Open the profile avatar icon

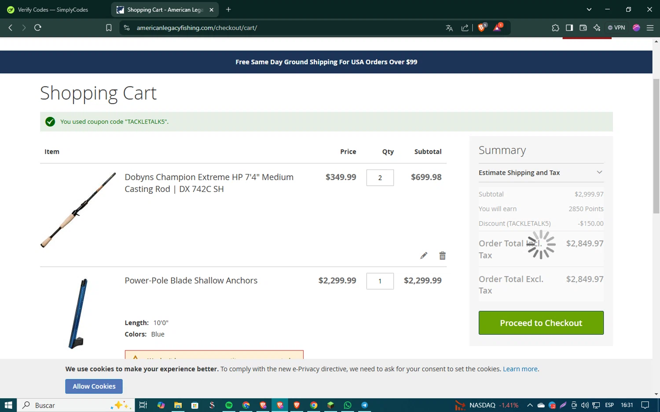636,28
